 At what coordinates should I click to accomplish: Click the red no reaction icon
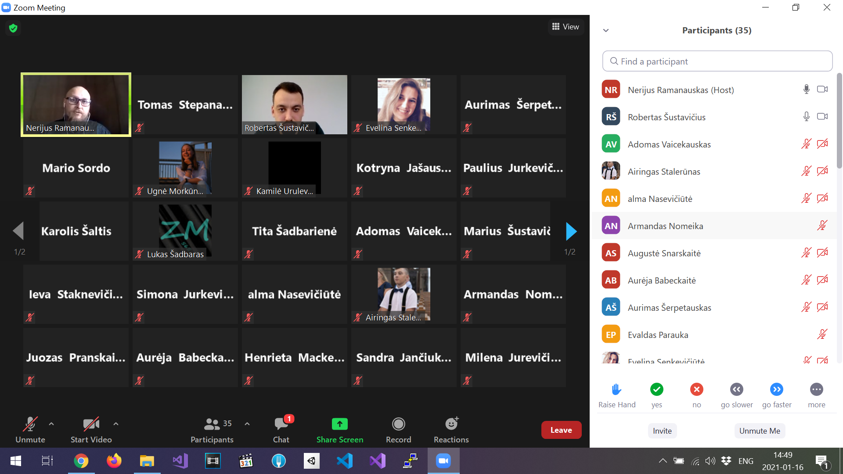pos(696,390)
